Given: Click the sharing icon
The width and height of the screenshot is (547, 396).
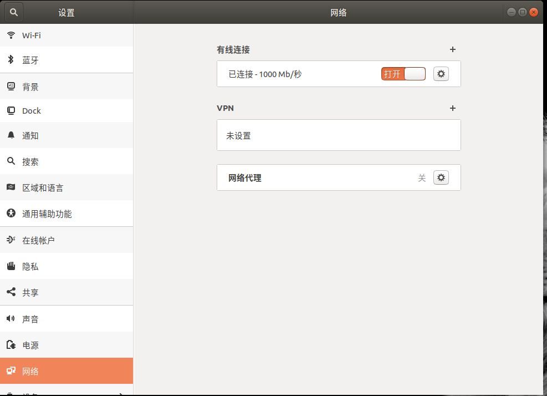Looking at the screenshot, I should point(11,292).
